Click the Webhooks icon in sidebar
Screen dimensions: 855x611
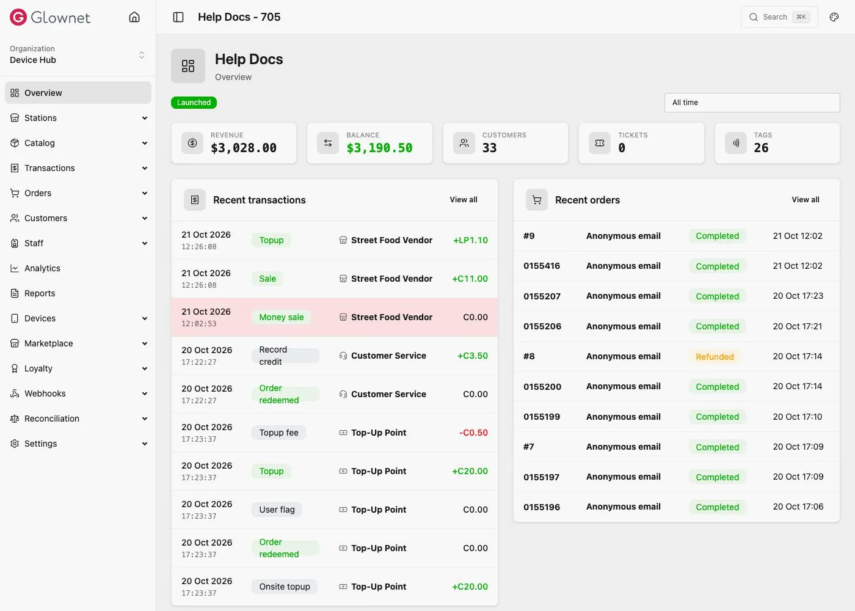(x=15, y=393)
